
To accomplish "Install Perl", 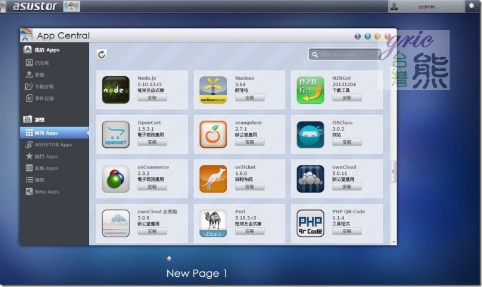I will [x=249, y=231].
